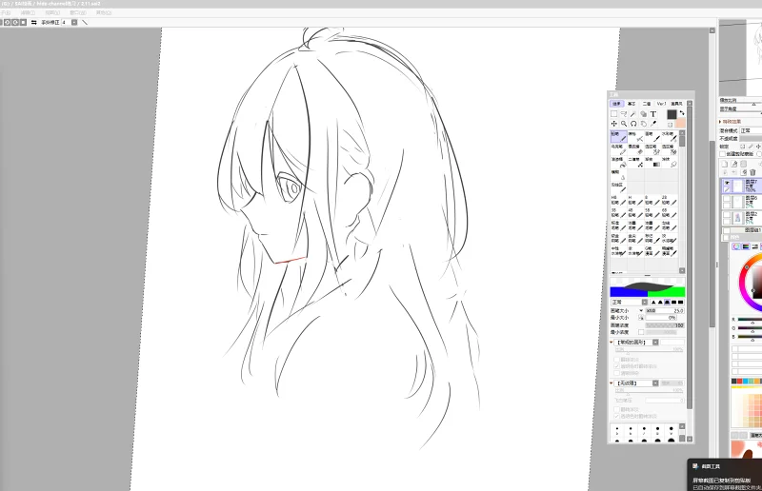This screenshot has width=762, height=491.
Task: Swap foreground and background colors
Action: [x=682, y=112]
